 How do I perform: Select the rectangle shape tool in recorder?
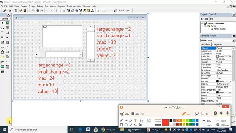point(121,125)
